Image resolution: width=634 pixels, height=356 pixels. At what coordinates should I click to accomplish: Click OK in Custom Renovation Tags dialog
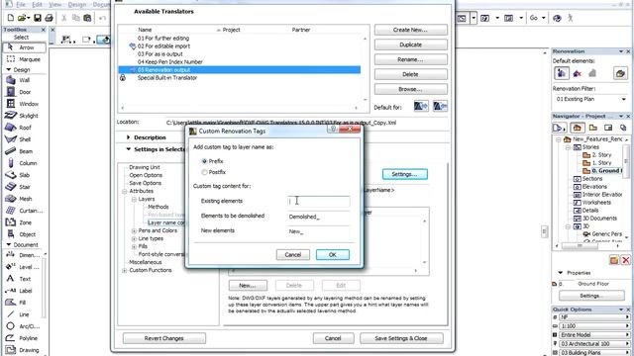[333, 255]
